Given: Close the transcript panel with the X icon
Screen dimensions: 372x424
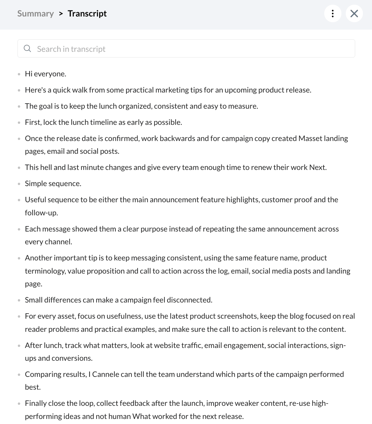Looking at the screenshot, I should (x=354, y=13).
